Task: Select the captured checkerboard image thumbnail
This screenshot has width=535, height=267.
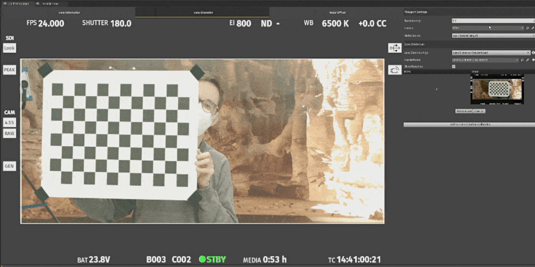Action: (x=497, y=90)
